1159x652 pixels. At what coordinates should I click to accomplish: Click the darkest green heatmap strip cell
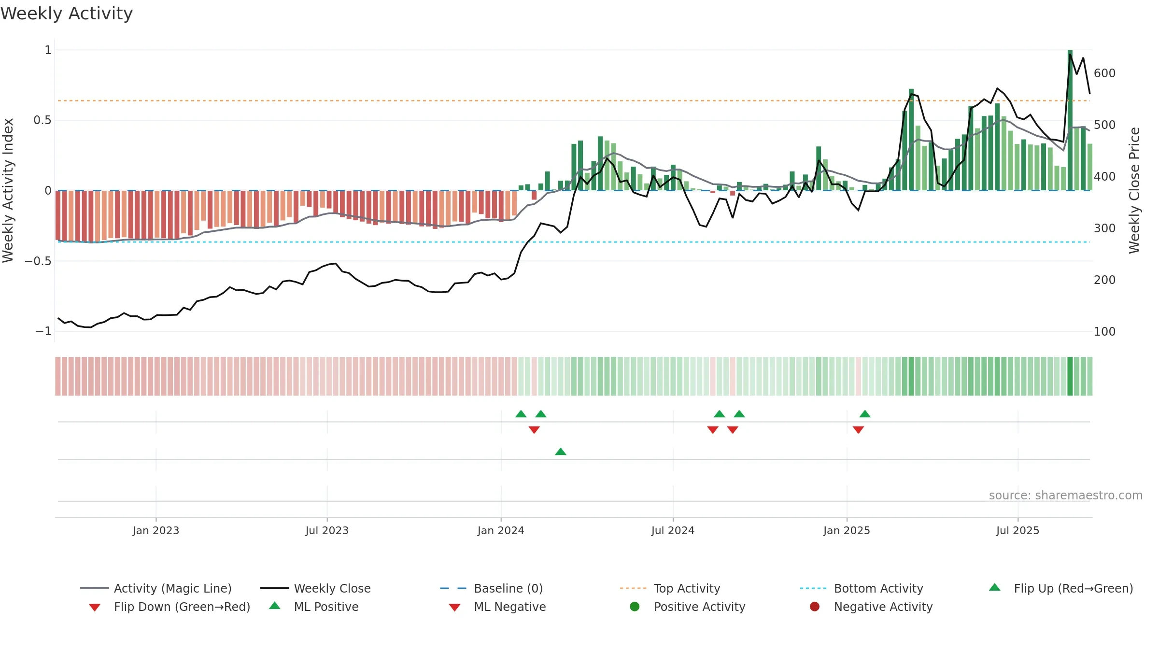[x=1070, y=376]
